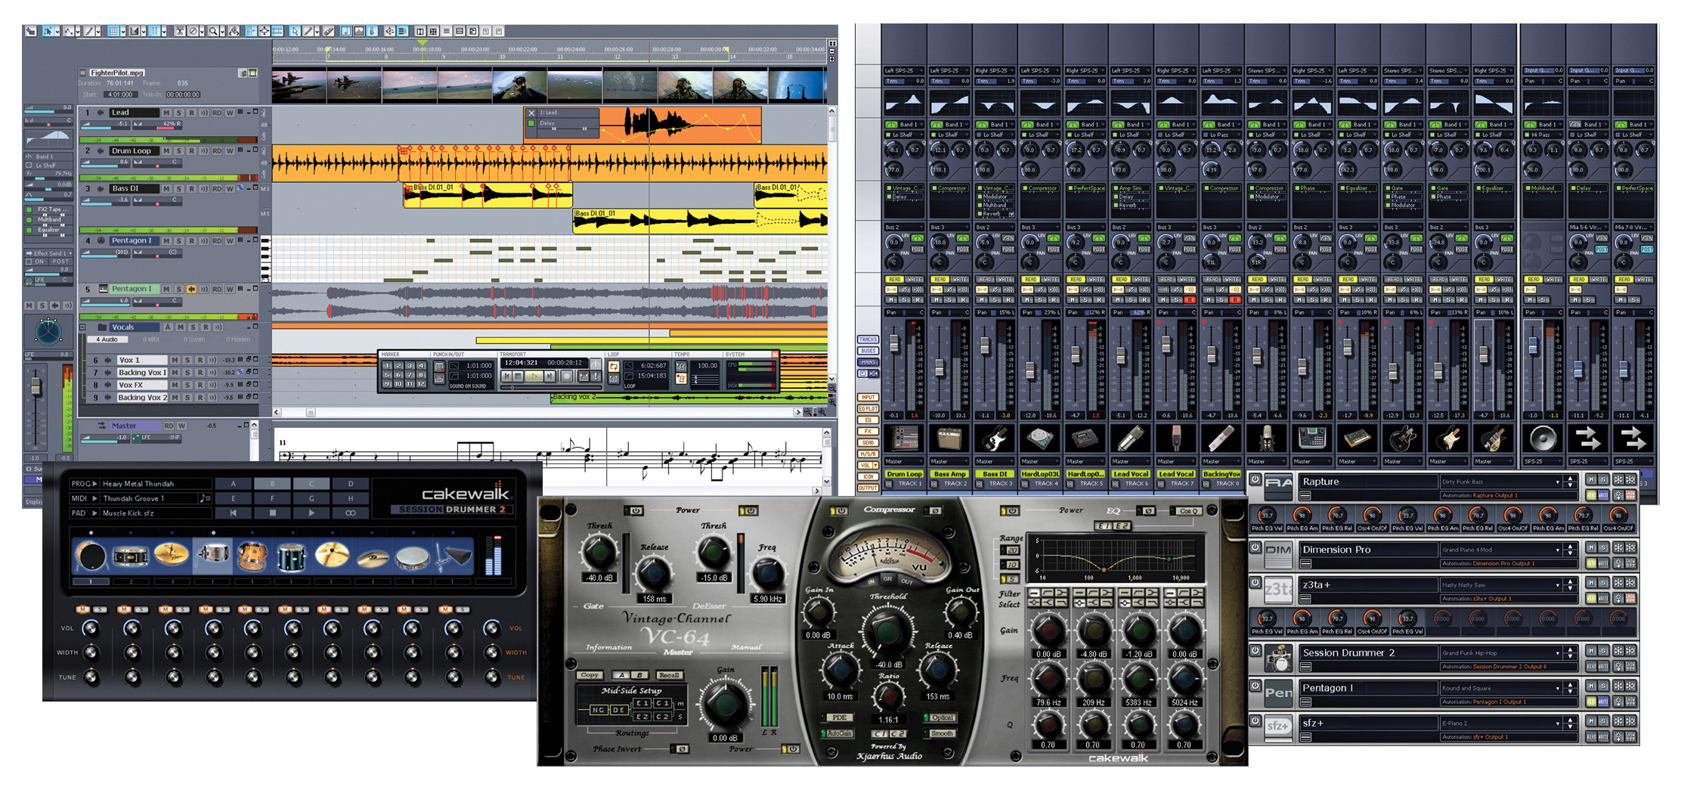Start playback in Session Drummer 2
This screenshot has height=790, width=1684.
311,513
